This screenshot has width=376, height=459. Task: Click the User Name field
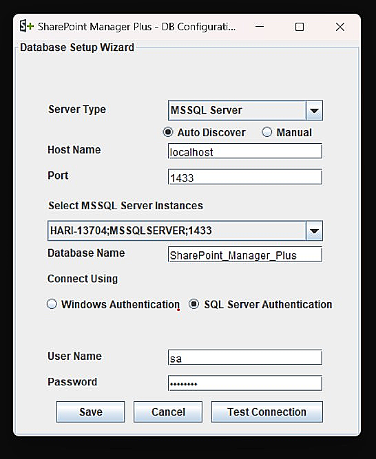pyautogui.click(x=245, y=357)
